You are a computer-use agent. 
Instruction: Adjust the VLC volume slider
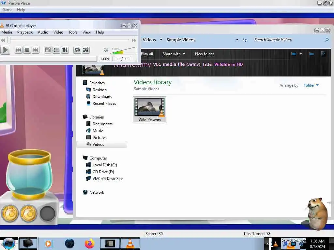pyautogui.click(x=123, y=50)
